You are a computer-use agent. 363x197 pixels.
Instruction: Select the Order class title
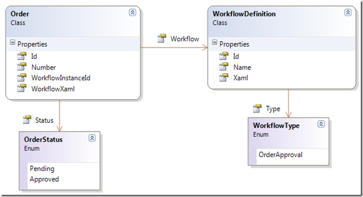pyautogui.click(x=20, y=14)
